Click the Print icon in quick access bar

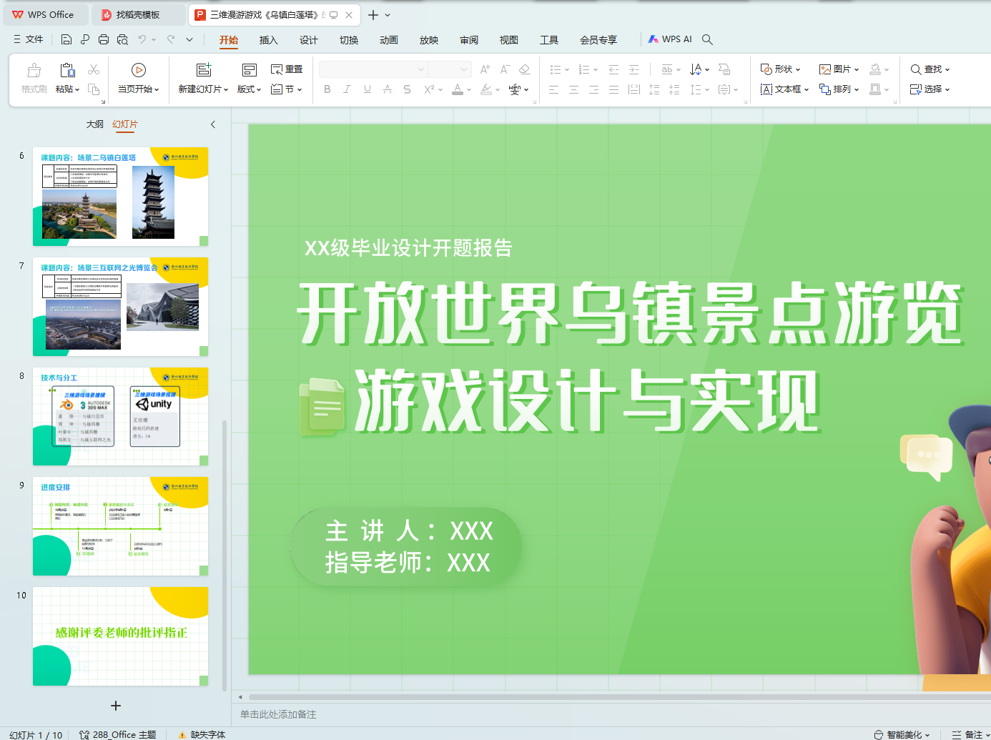104,39
